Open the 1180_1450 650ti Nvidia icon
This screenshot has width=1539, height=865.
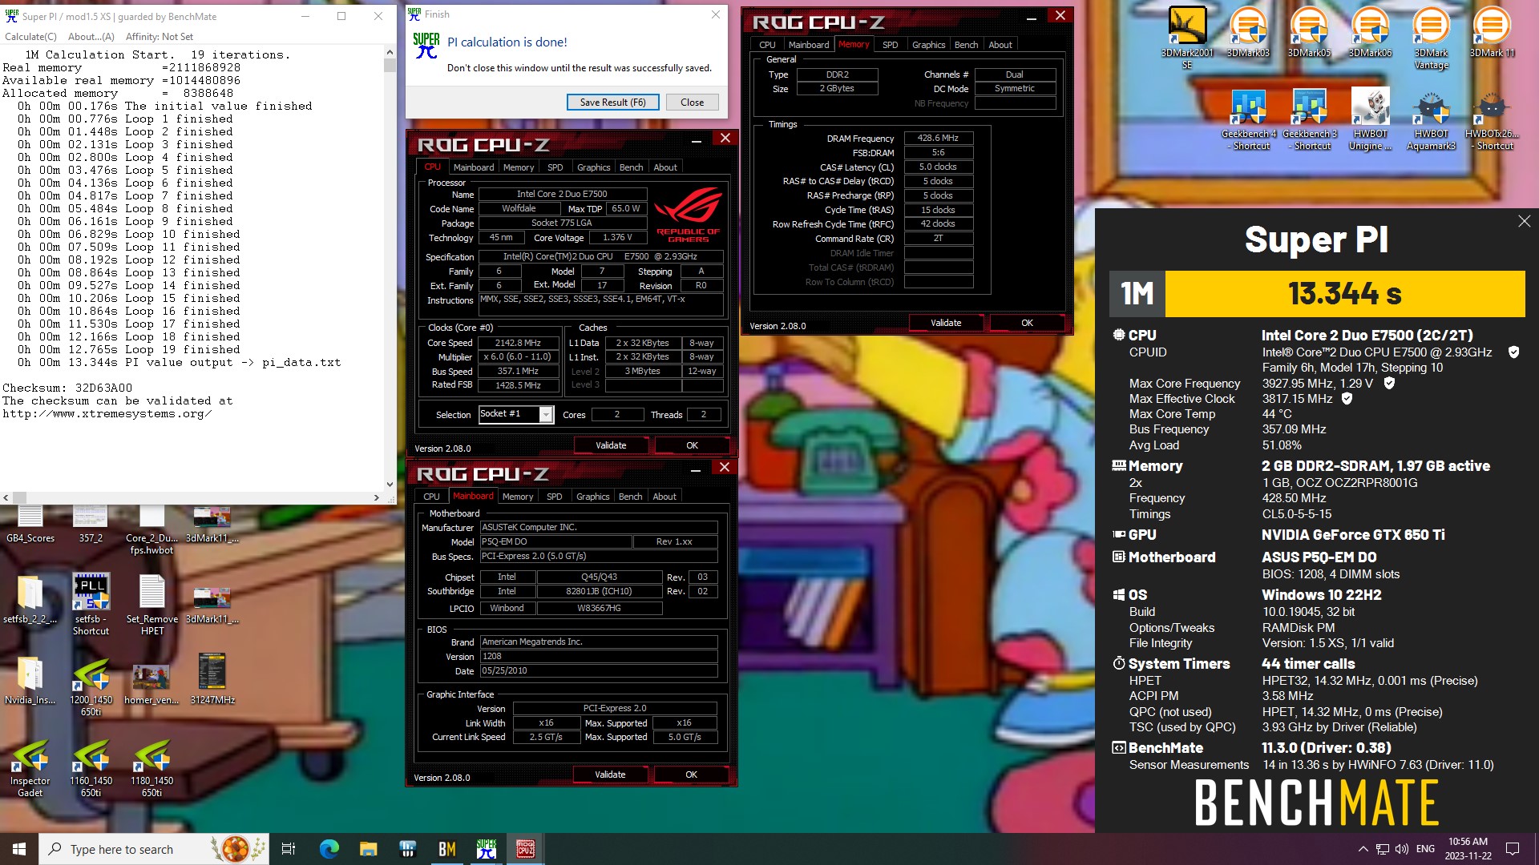[x=151, y=766]
